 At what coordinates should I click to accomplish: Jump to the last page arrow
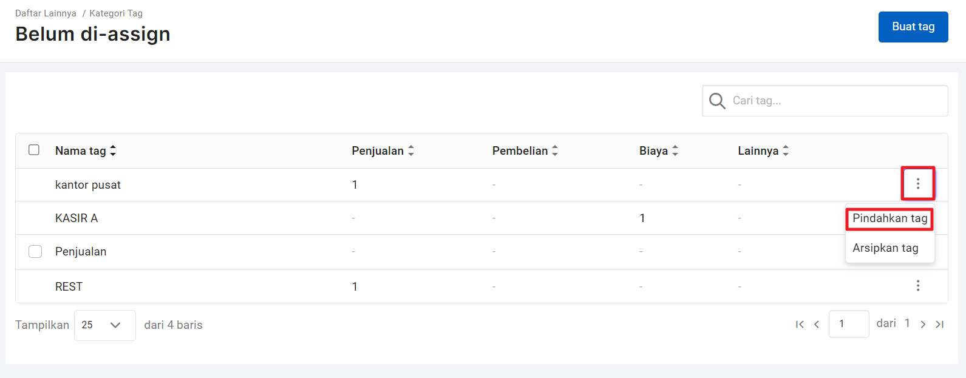pyautogui.click(x=940, y=325)
